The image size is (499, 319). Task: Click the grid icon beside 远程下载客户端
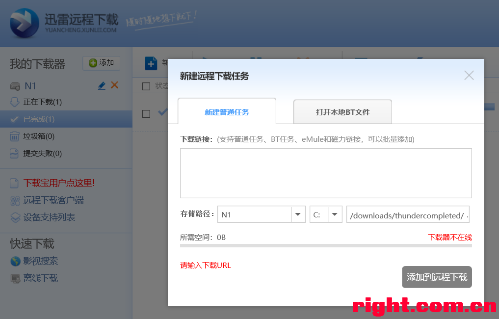click(x=15, y=201)
